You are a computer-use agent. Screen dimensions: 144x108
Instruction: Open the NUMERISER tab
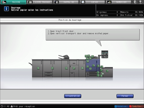point(119,2)
